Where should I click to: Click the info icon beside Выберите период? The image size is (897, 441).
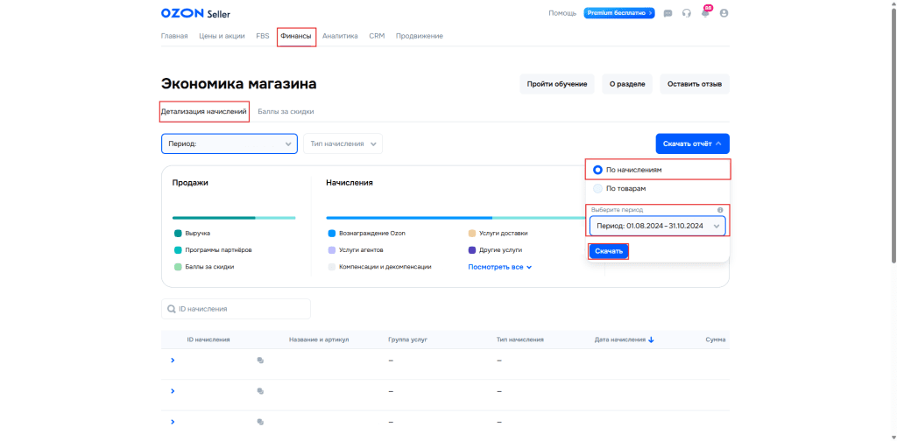coord(720,210)
